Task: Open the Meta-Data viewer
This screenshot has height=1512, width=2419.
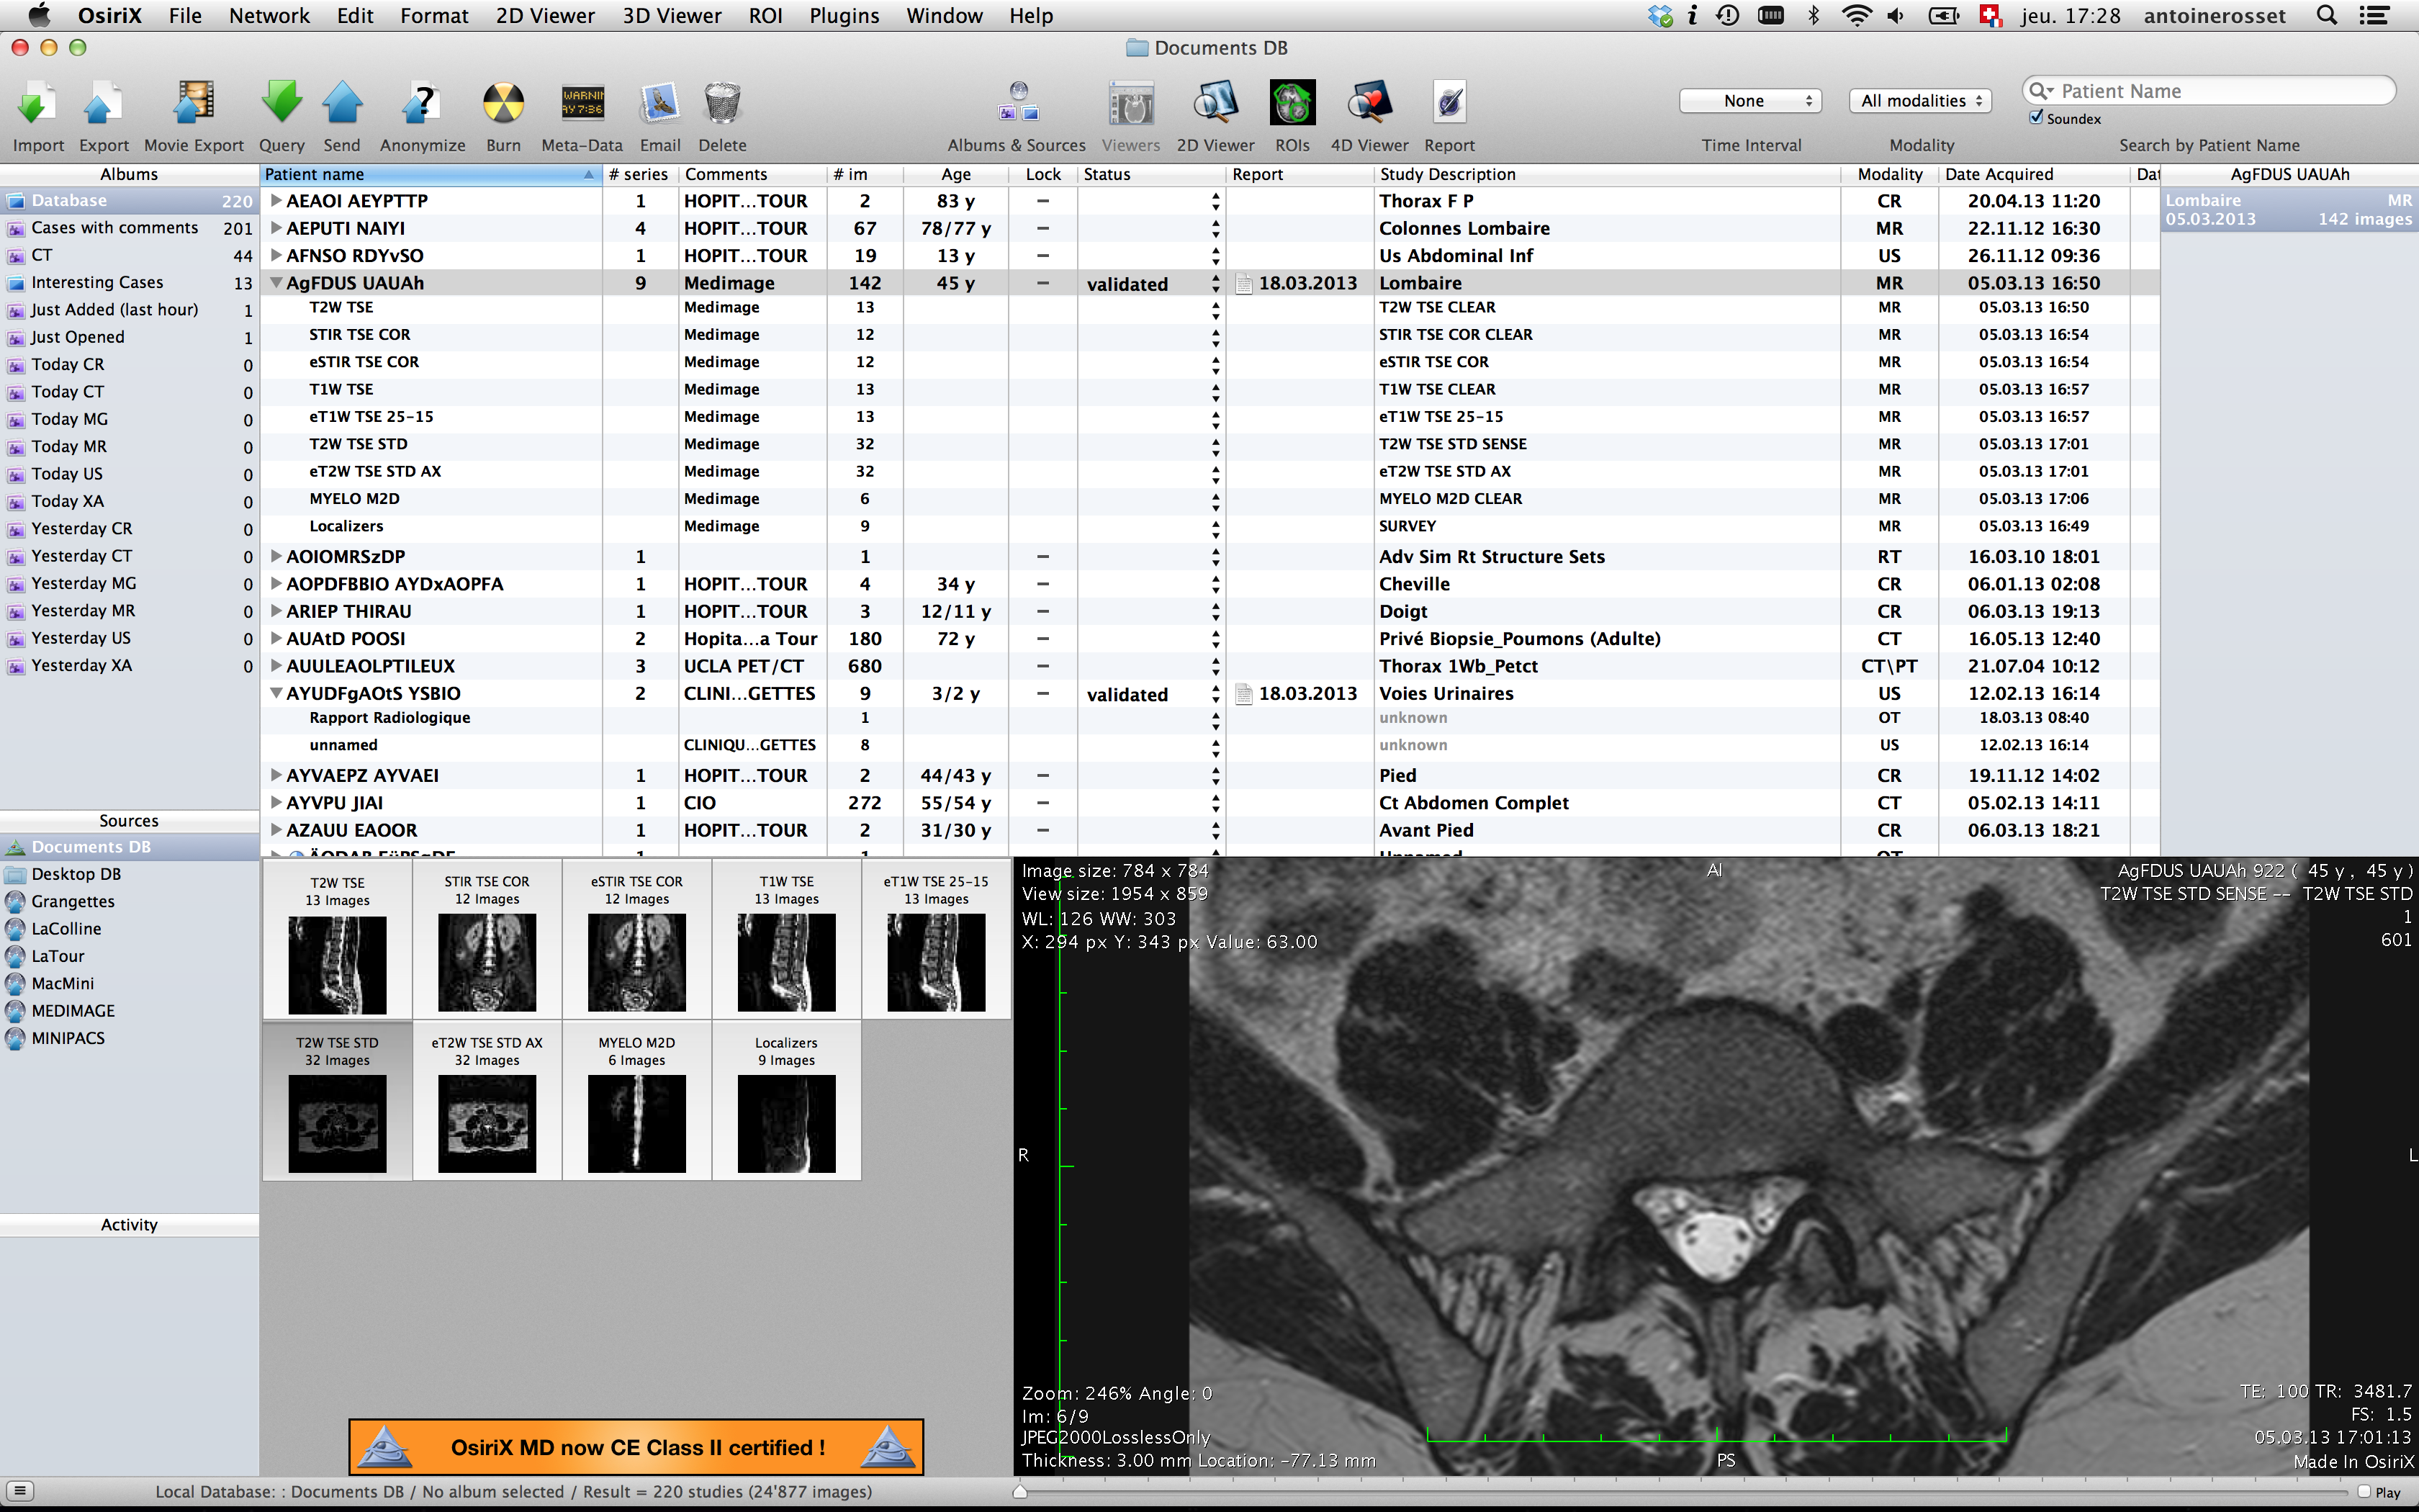Action: pos(582,104)
